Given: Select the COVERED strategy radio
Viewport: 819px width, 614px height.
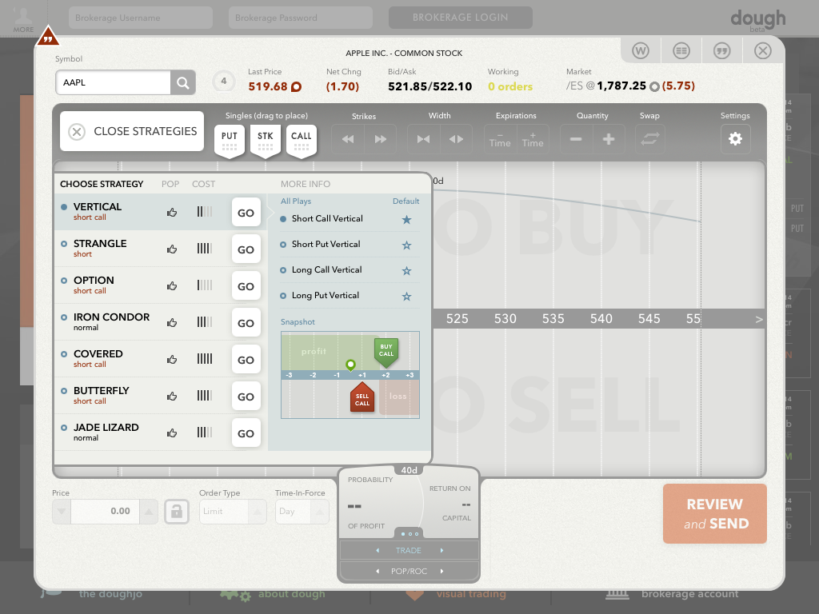Looking at the screenshot, I should (64, 354).
